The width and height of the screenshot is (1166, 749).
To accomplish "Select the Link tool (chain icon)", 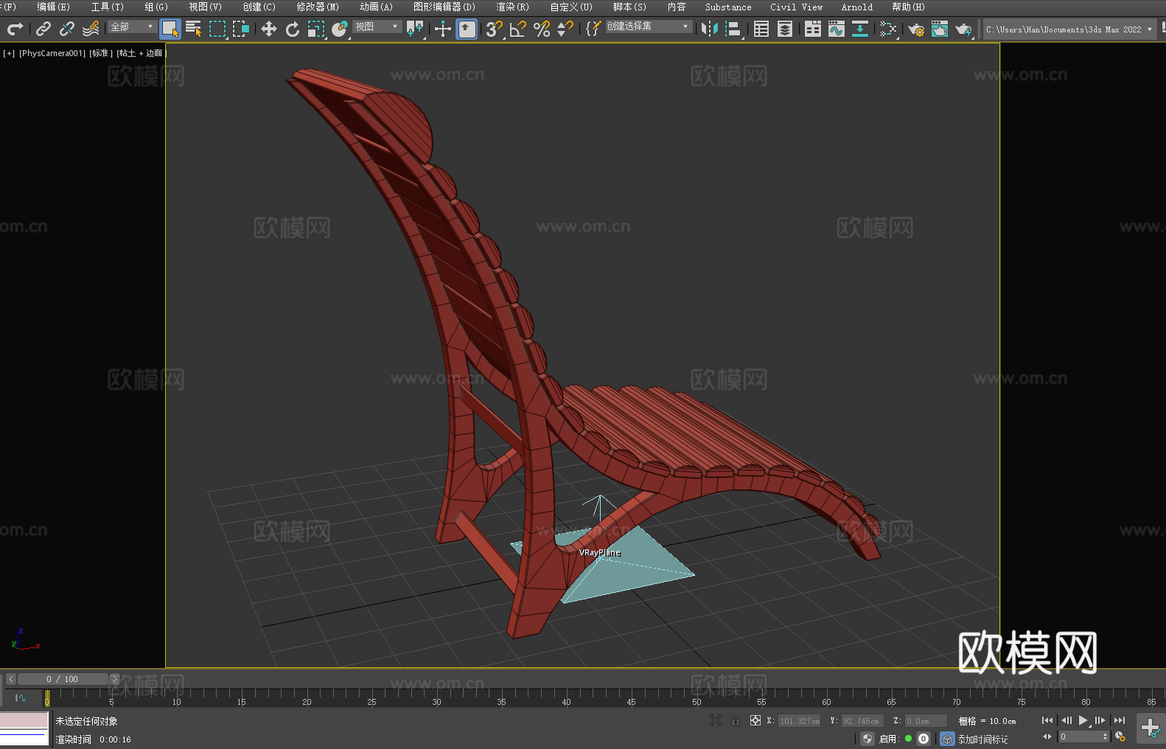I will pos(43,29).
